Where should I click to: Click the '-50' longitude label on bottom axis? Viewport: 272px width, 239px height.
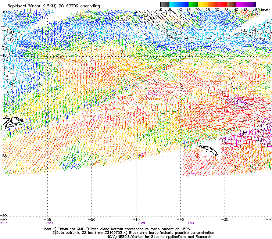point(92,220)
